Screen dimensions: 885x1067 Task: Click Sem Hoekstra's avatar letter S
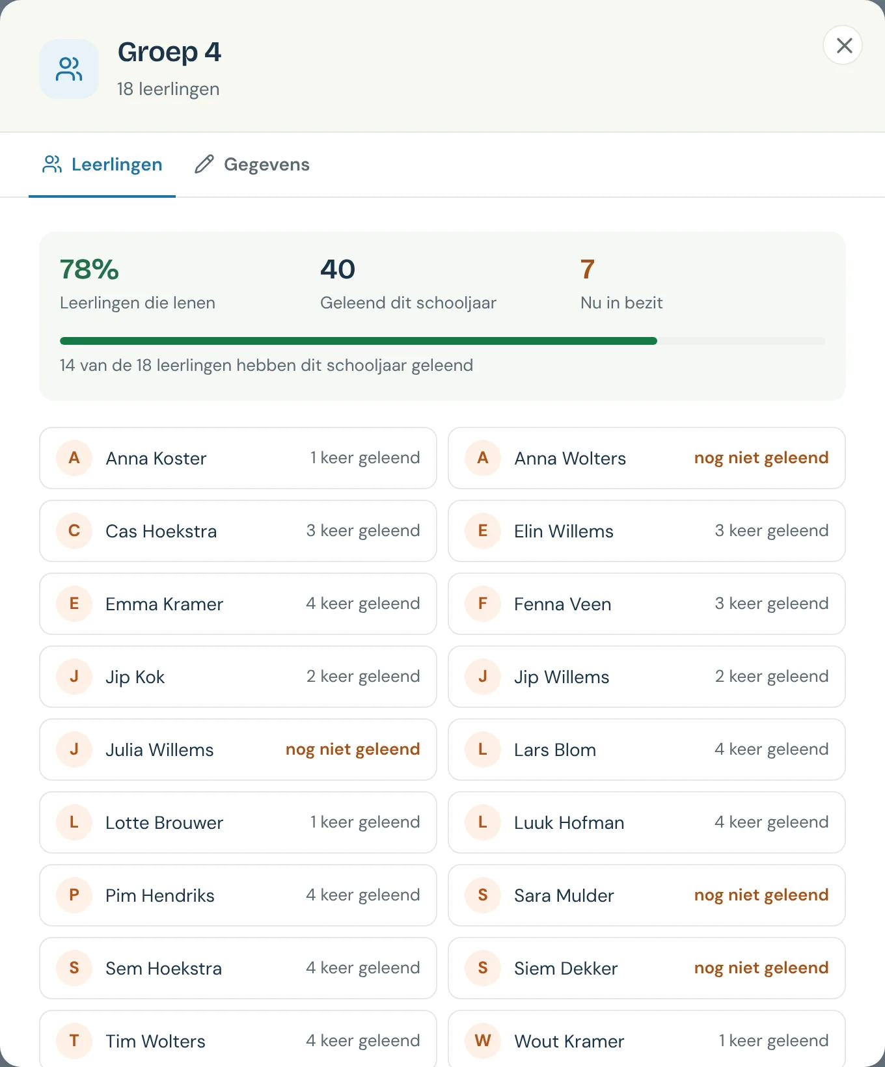click(74, 968)
